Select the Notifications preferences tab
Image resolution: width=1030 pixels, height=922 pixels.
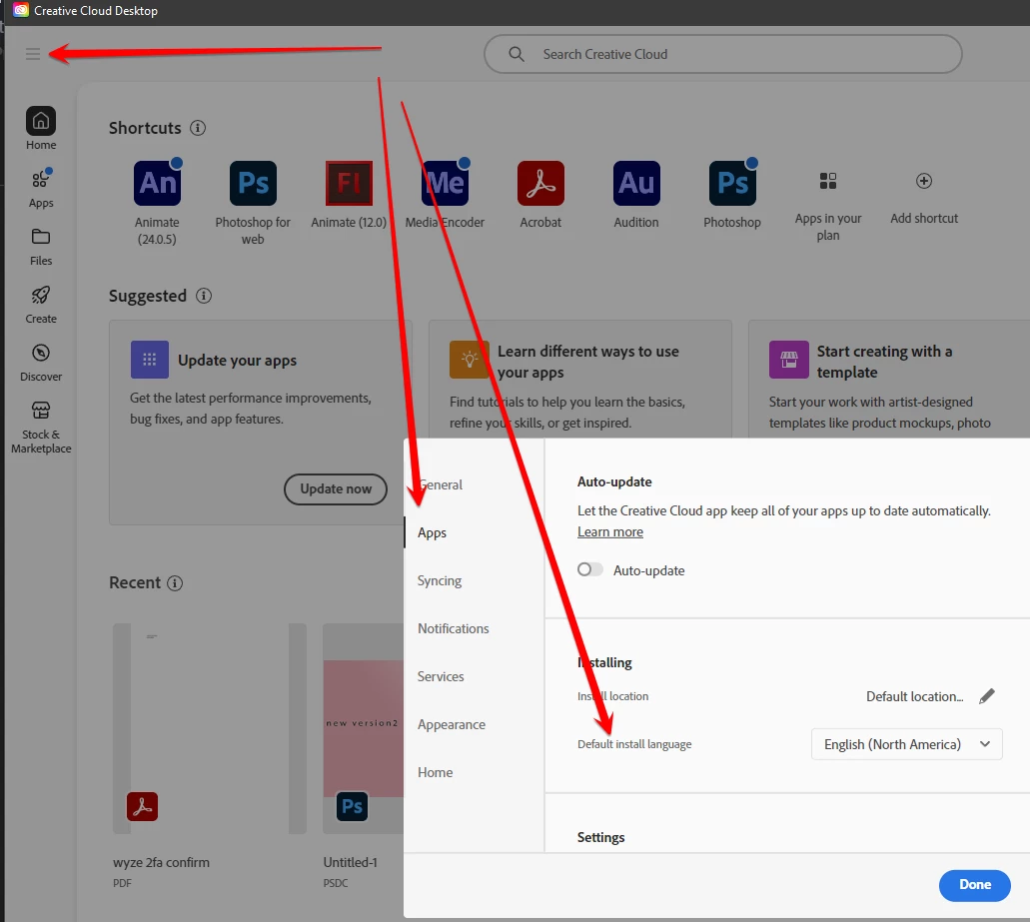(454, 628)
